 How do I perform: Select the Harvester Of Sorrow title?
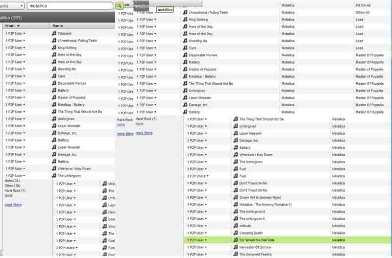255,247
